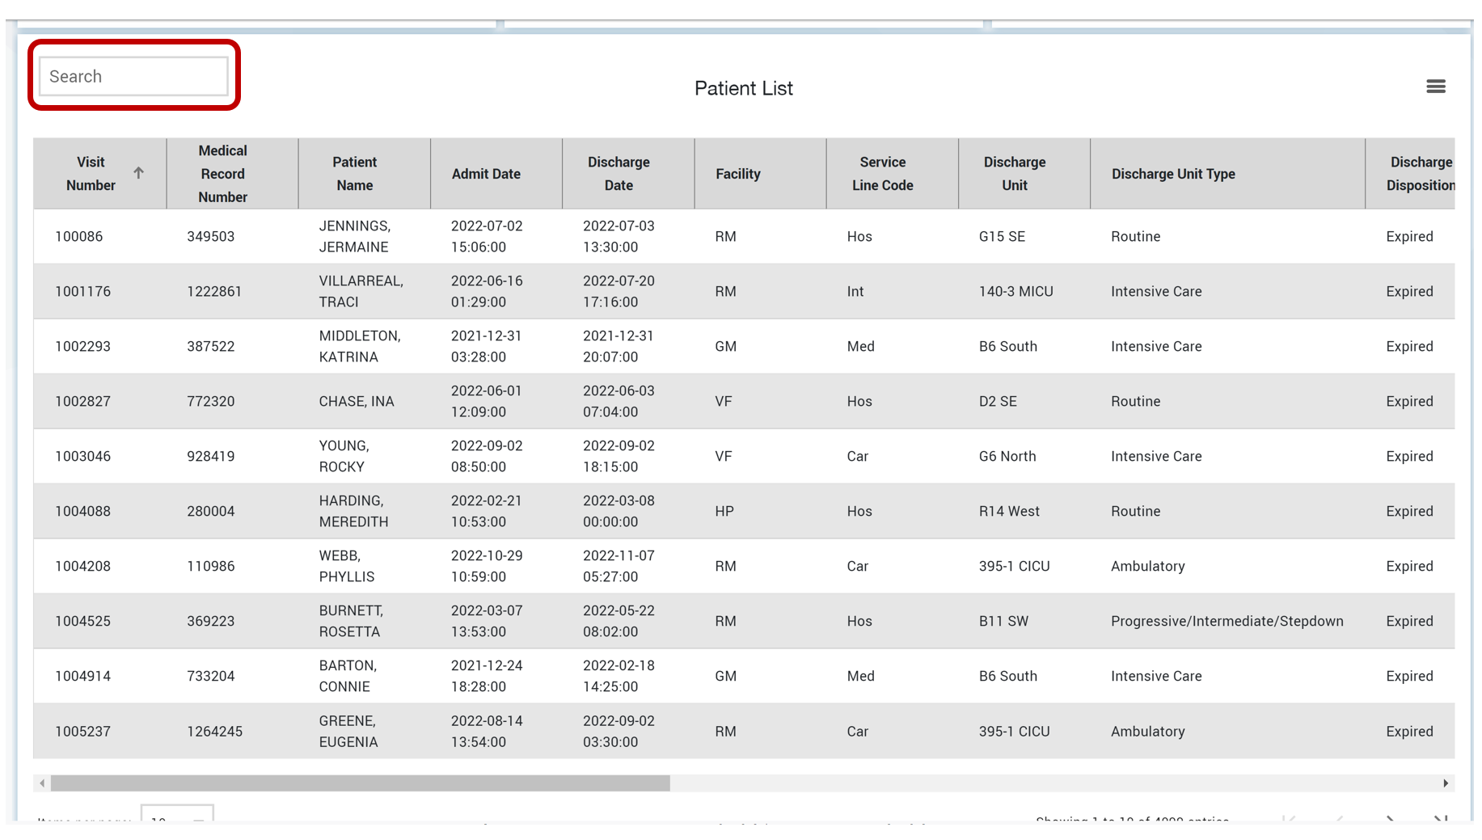Click discharge unit 140-3 MICU

click(1016, 292)
